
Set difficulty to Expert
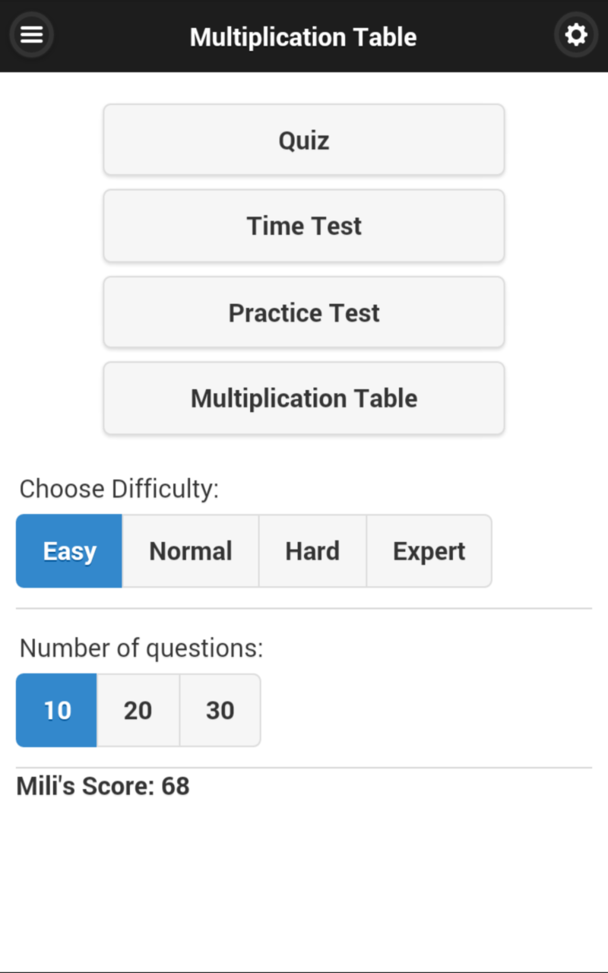click(x=429, y=551)
